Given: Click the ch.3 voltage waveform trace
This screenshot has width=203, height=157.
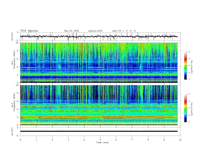Looking at the screenshot, I should click(x=99, y=131).
